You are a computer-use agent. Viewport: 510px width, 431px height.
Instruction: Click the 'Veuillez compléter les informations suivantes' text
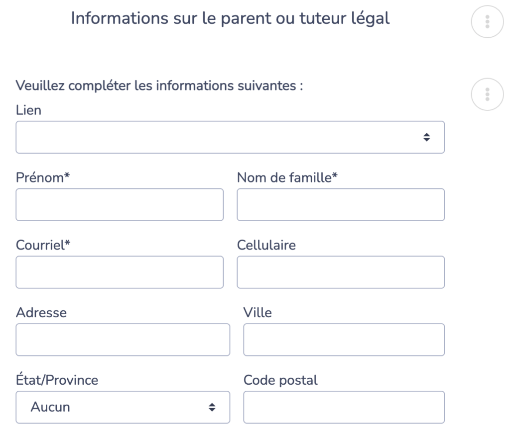pos(159,86)
